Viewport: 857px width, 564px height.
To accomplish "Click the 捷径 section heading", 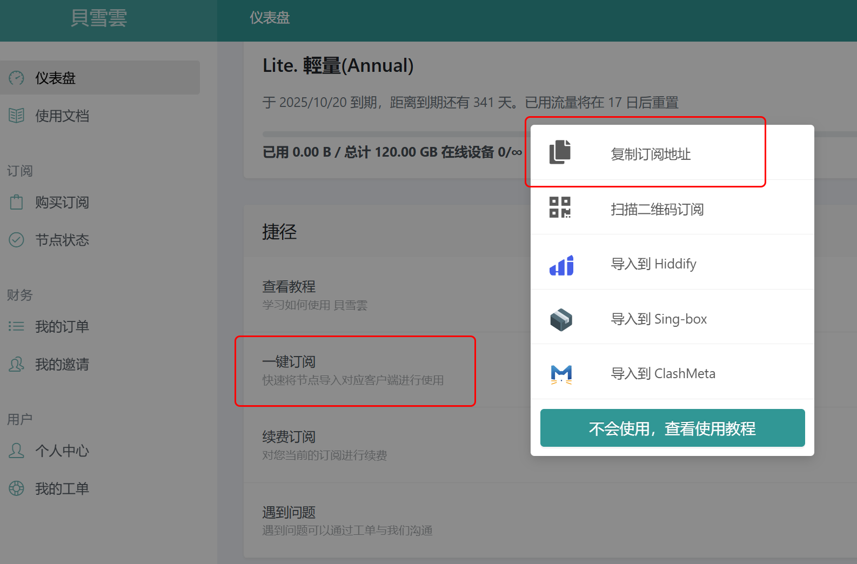I will 279,232.
